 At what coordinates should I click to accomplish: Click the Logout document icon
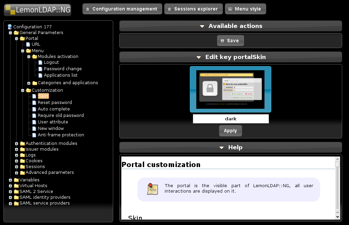point(40,62)
